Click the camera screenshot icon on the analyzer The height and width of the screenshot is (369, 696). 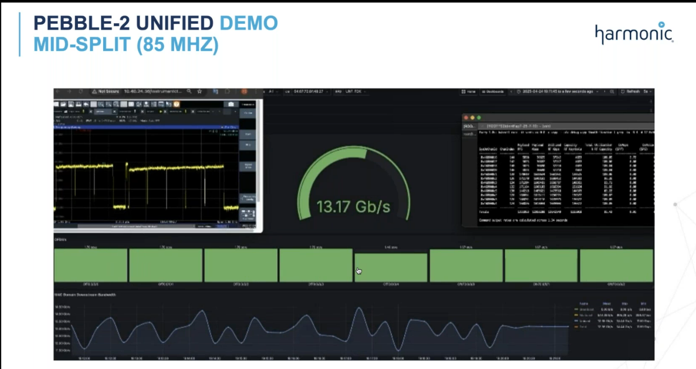(x=231, y=104)
